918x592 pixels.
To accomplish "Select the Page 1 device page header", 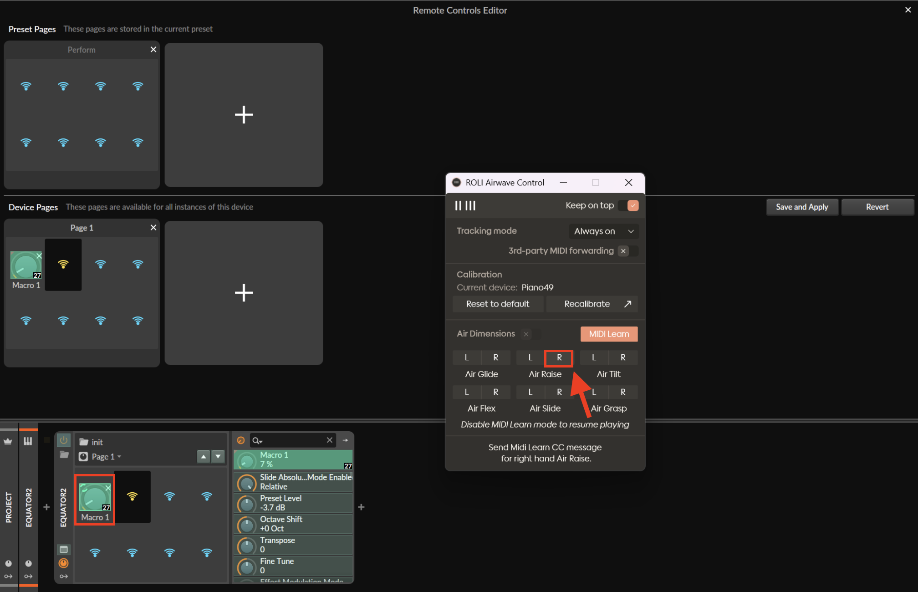I will coord(82,228).
